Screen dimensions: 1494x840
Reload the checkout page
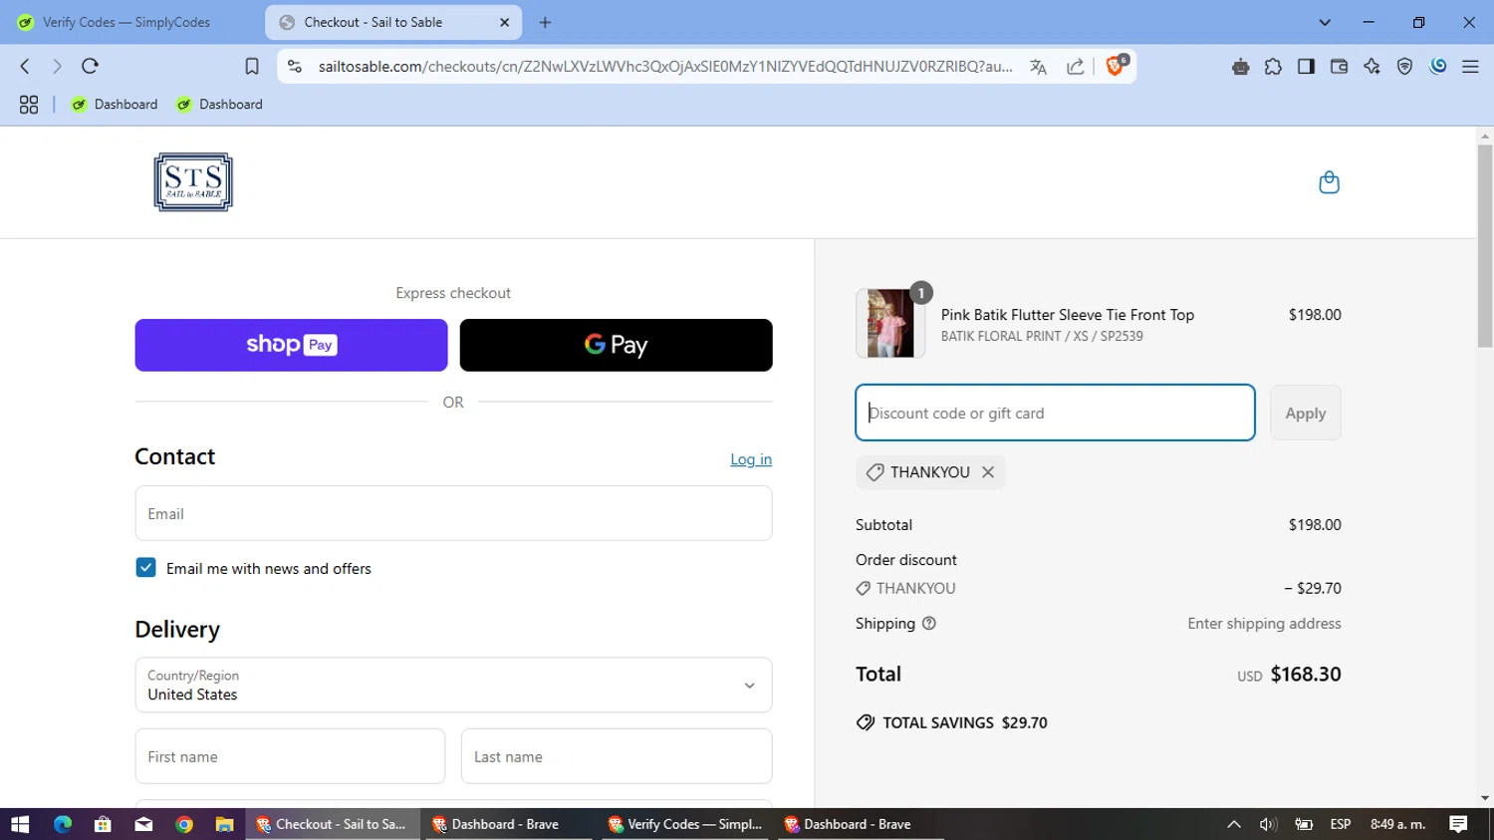coord(90,66)
